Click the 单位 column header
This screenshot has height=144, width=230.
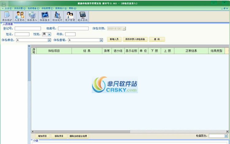pos(143,51)
